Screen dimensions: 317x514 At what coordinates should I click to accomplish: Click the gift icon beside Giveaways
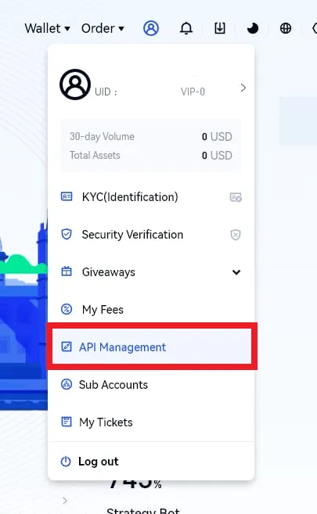click(x=67, y=271)
